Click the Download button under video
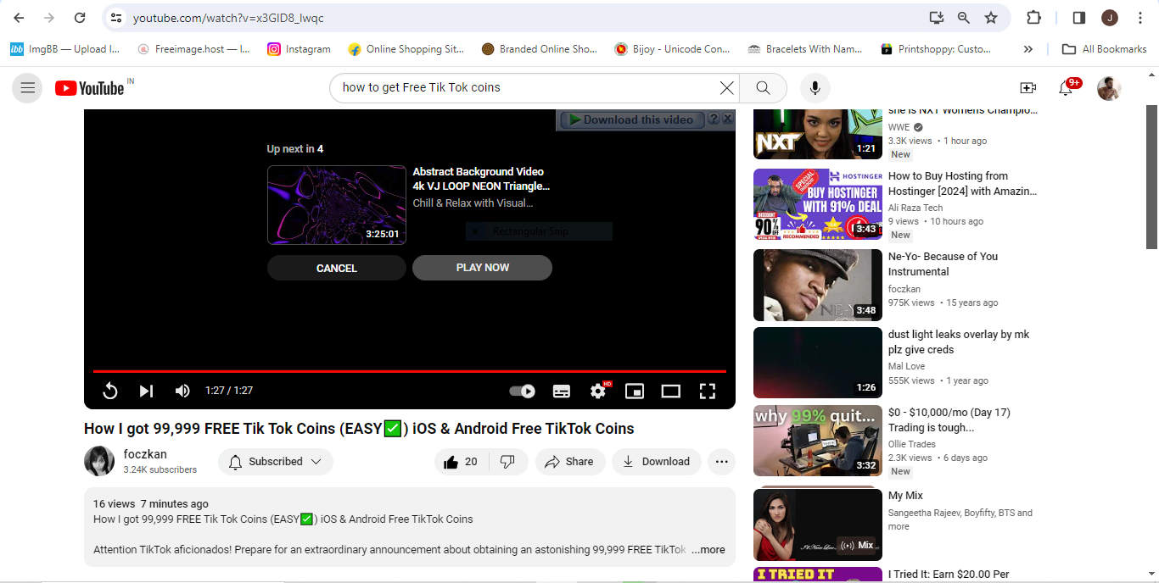Viewport: 1159px width, 583px height. 657,462
